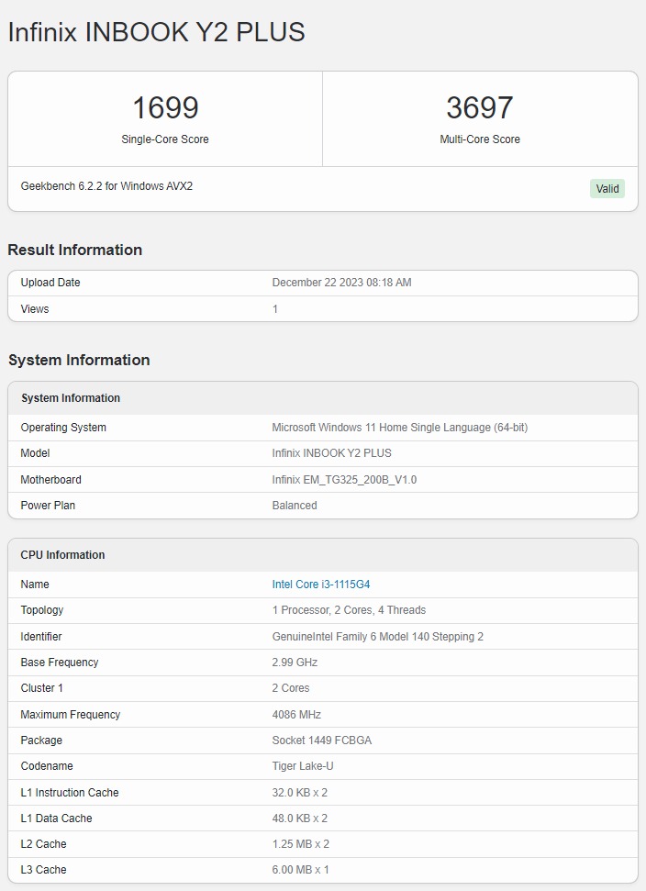Select the Motherboard row
This screenshot has width=646, height=891.
pos(321,479)
